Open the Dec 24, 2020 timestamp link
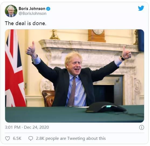Image resolution: width=150 pixels, height=146 pixels. (36, 127)
